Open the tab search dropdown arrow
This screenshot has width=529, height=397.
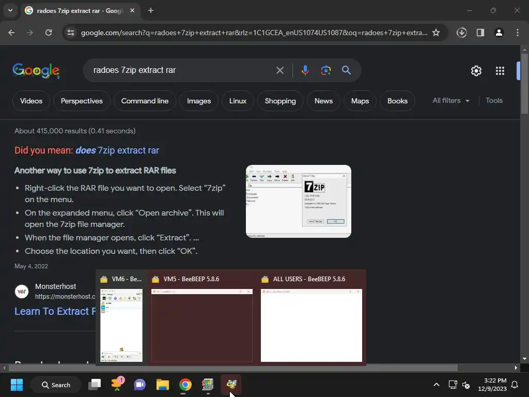[x=10, y=10]
